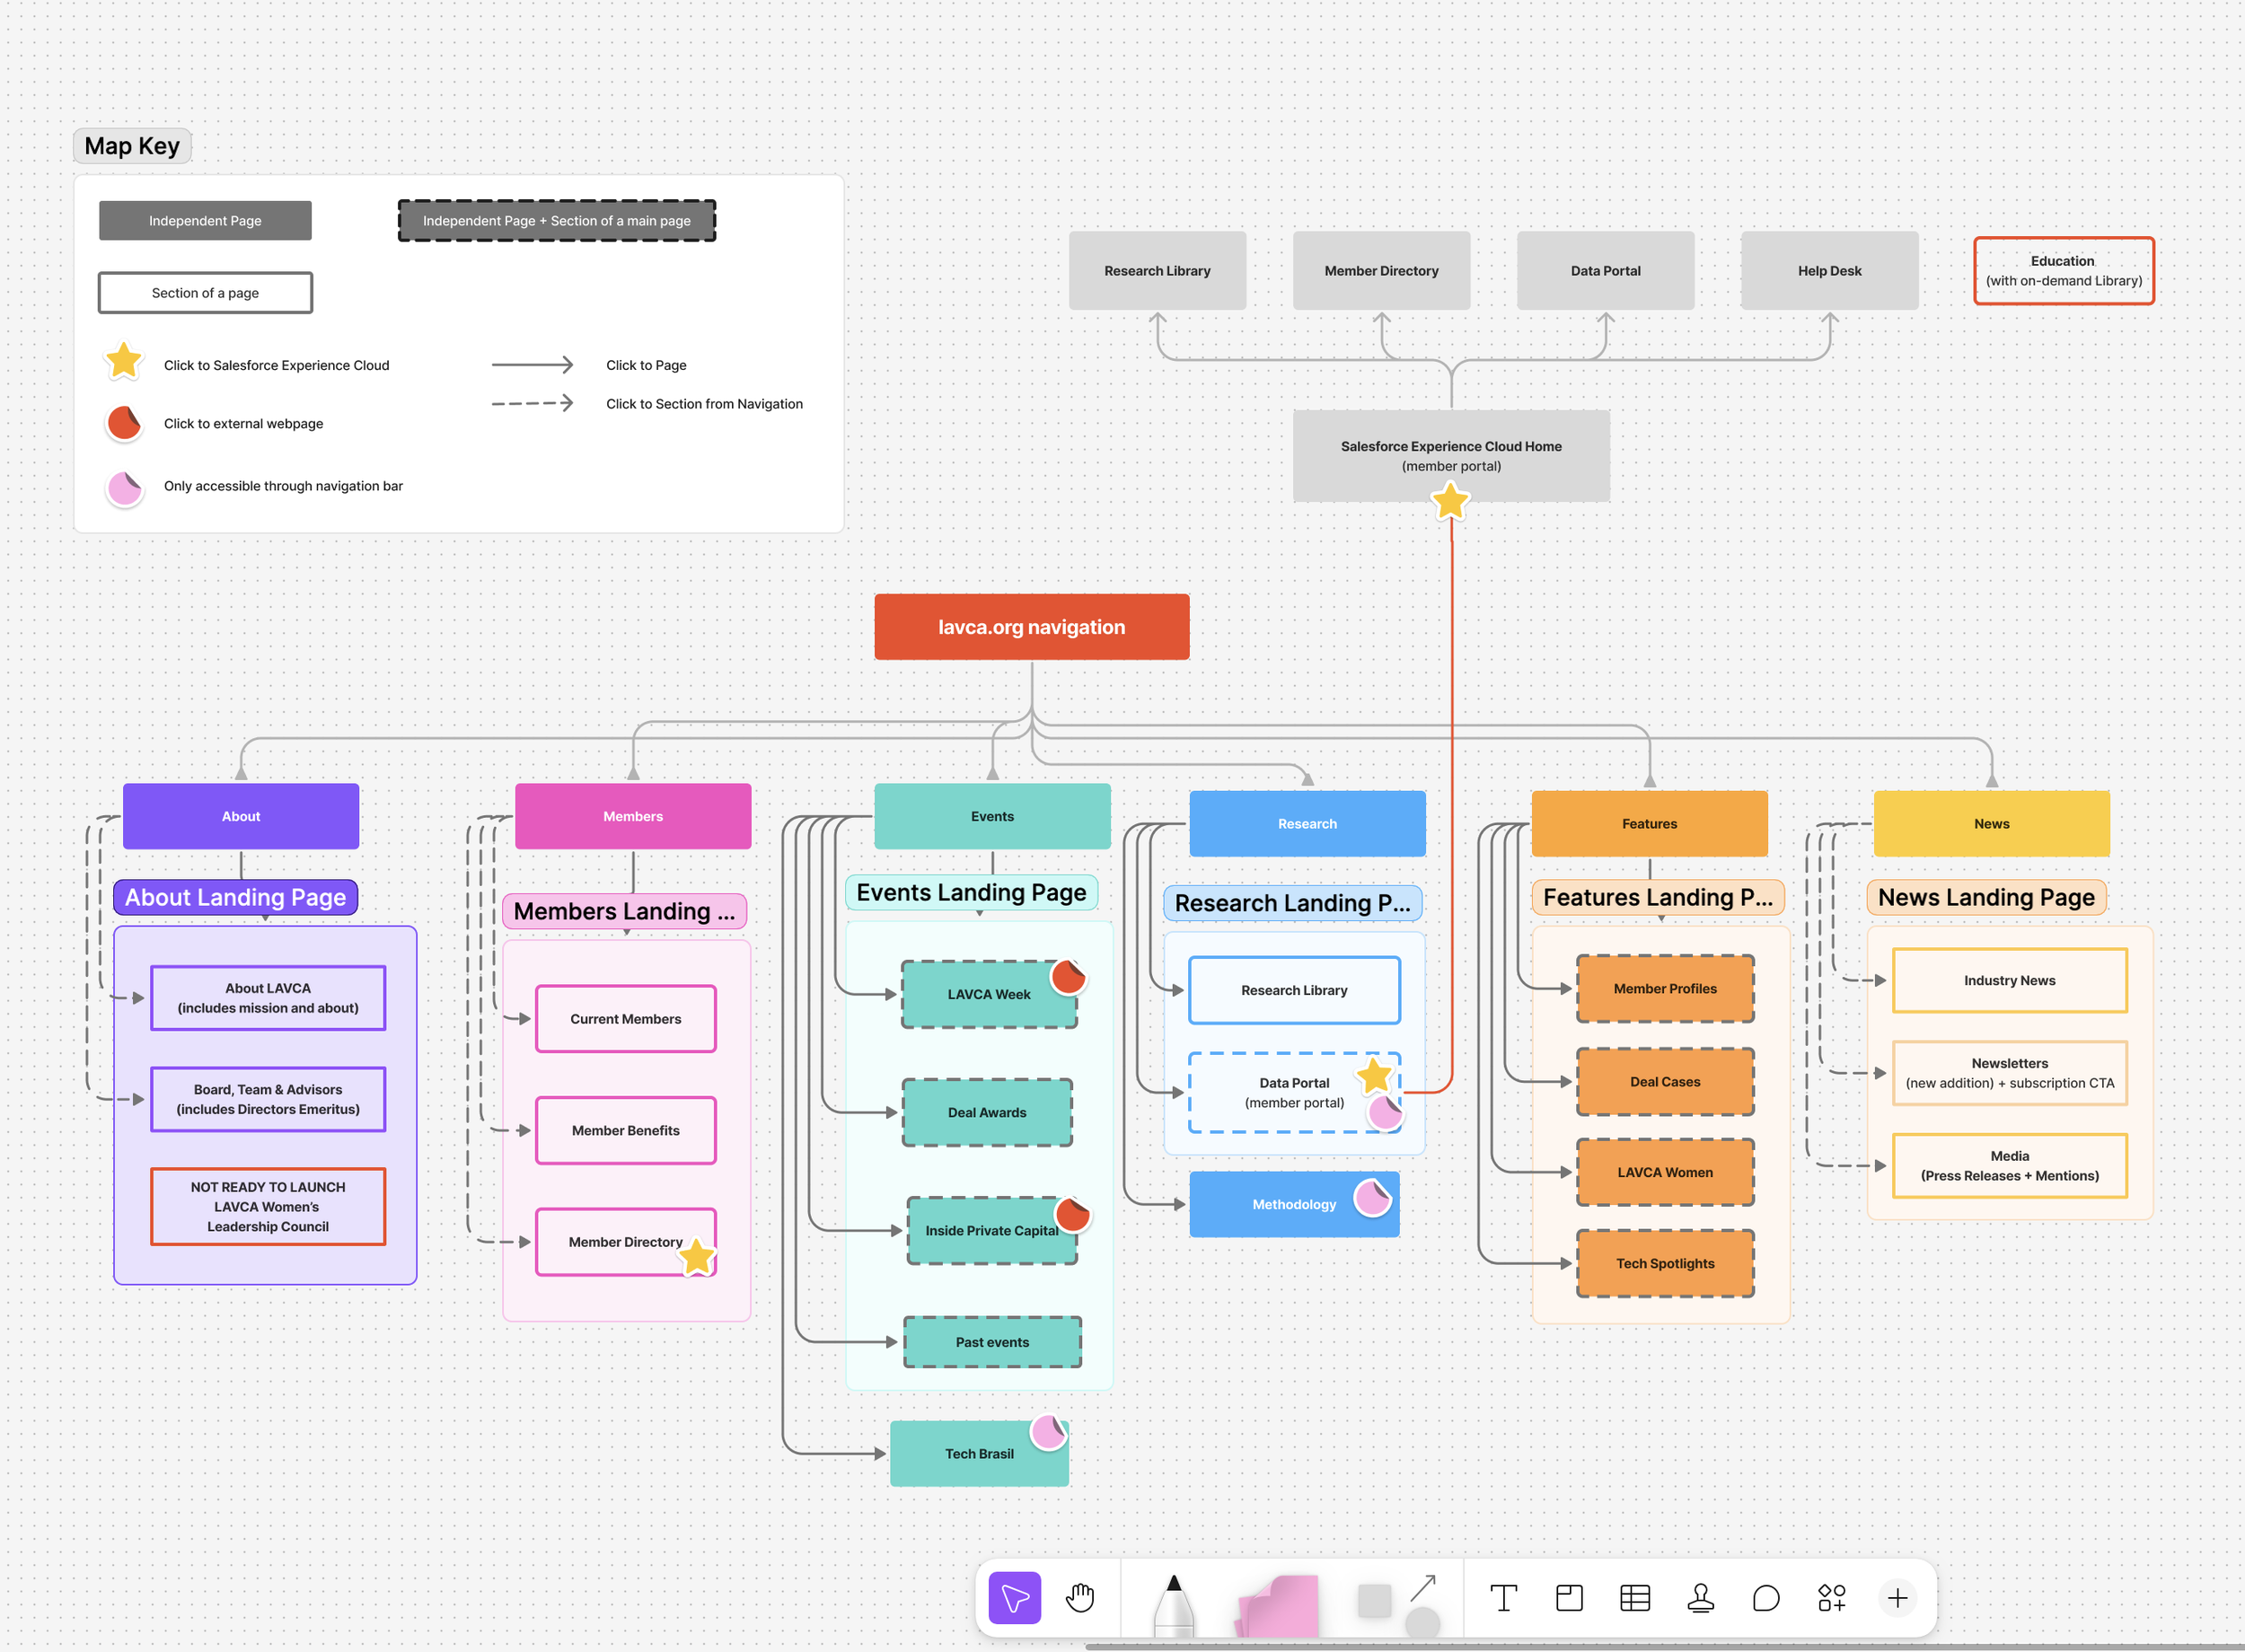Click the plus More button in toolbar
Image resolution: width=2245 pixels, height=1652 pixels.
1897,1597
